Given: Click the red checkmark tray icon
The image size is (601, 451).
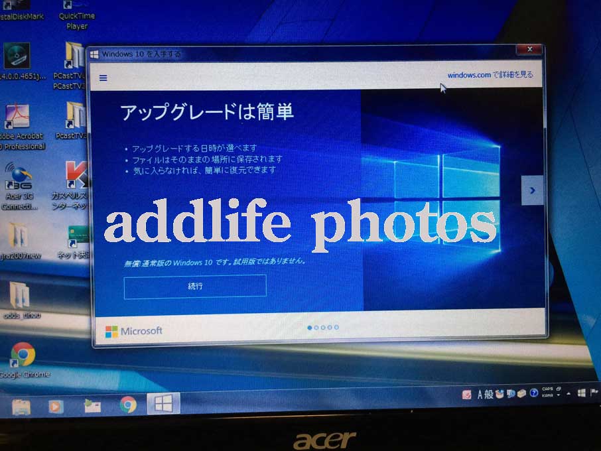Looking at the screenshot, I should [x=466, y=395].
